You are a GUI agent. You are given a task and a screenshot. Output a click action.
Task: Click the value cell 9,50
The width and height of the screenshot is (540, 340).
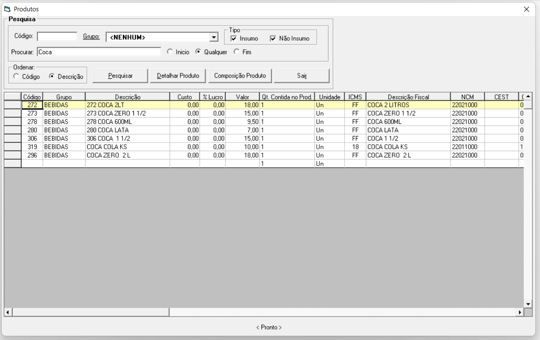[x=243, y=122]
